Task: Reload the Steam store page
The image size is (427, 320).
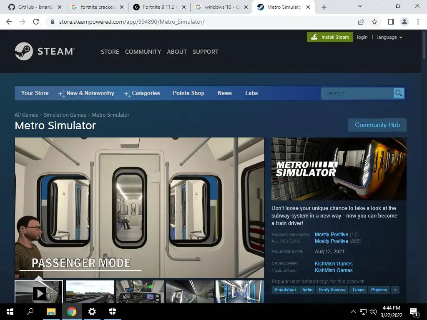Action: click(36, 22)
